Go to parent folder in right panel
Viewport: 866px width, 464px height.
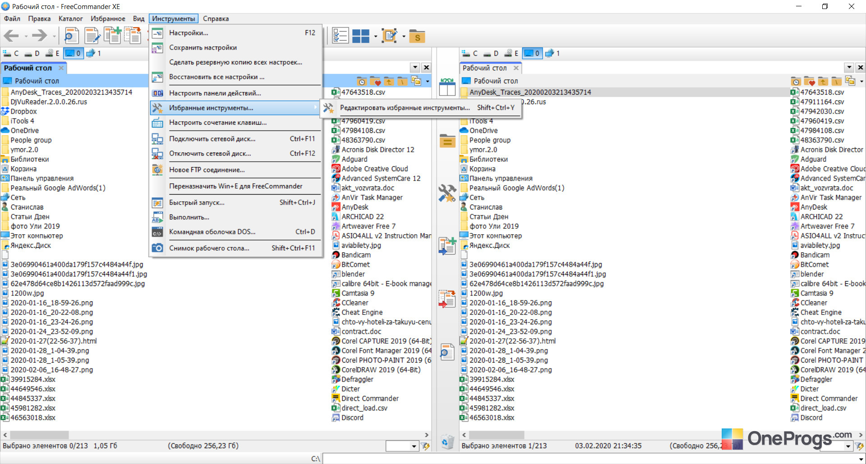[x=823, y=81]
